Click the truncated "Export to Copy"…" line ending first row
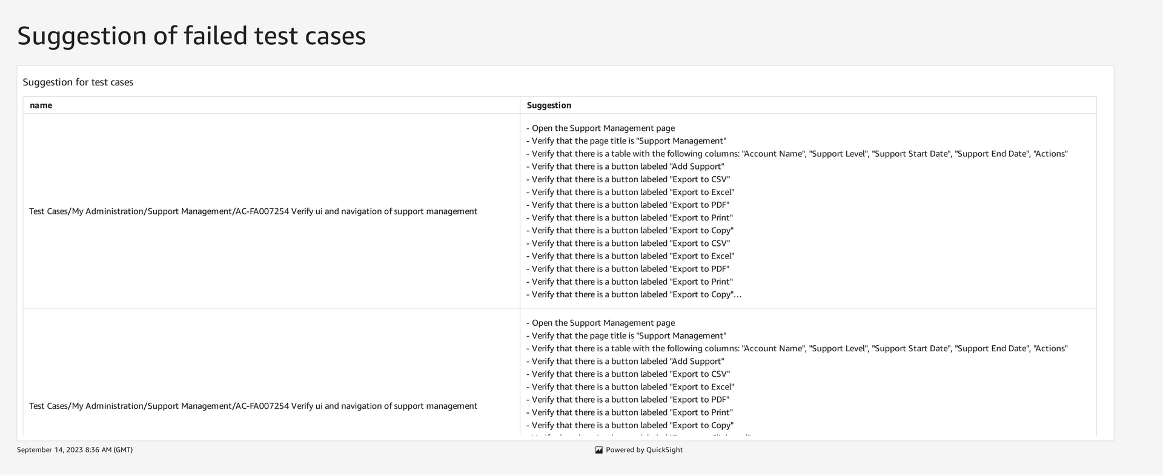Viewport: 1163px width, 476px height. coord(634,295)
